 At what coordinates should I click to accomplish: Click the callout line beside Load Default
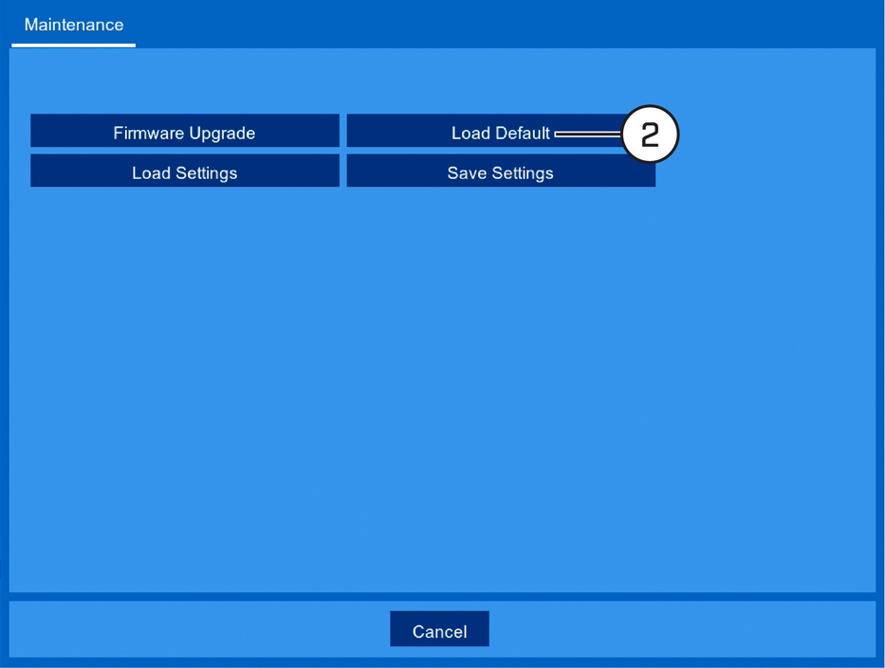click(x=587, y=135)
